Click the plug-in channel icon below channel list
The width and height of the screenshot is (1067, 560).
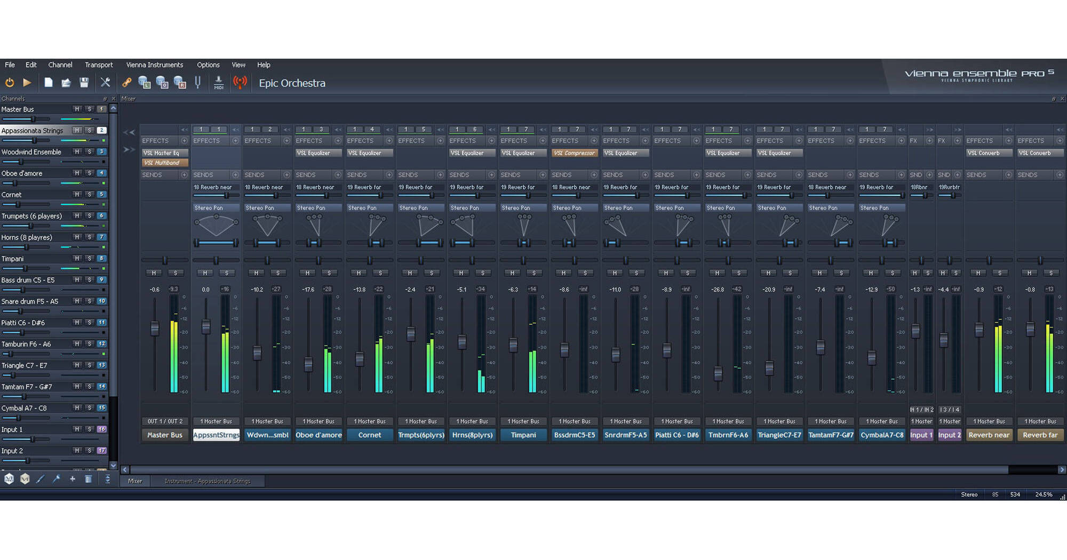coord(57,479)
